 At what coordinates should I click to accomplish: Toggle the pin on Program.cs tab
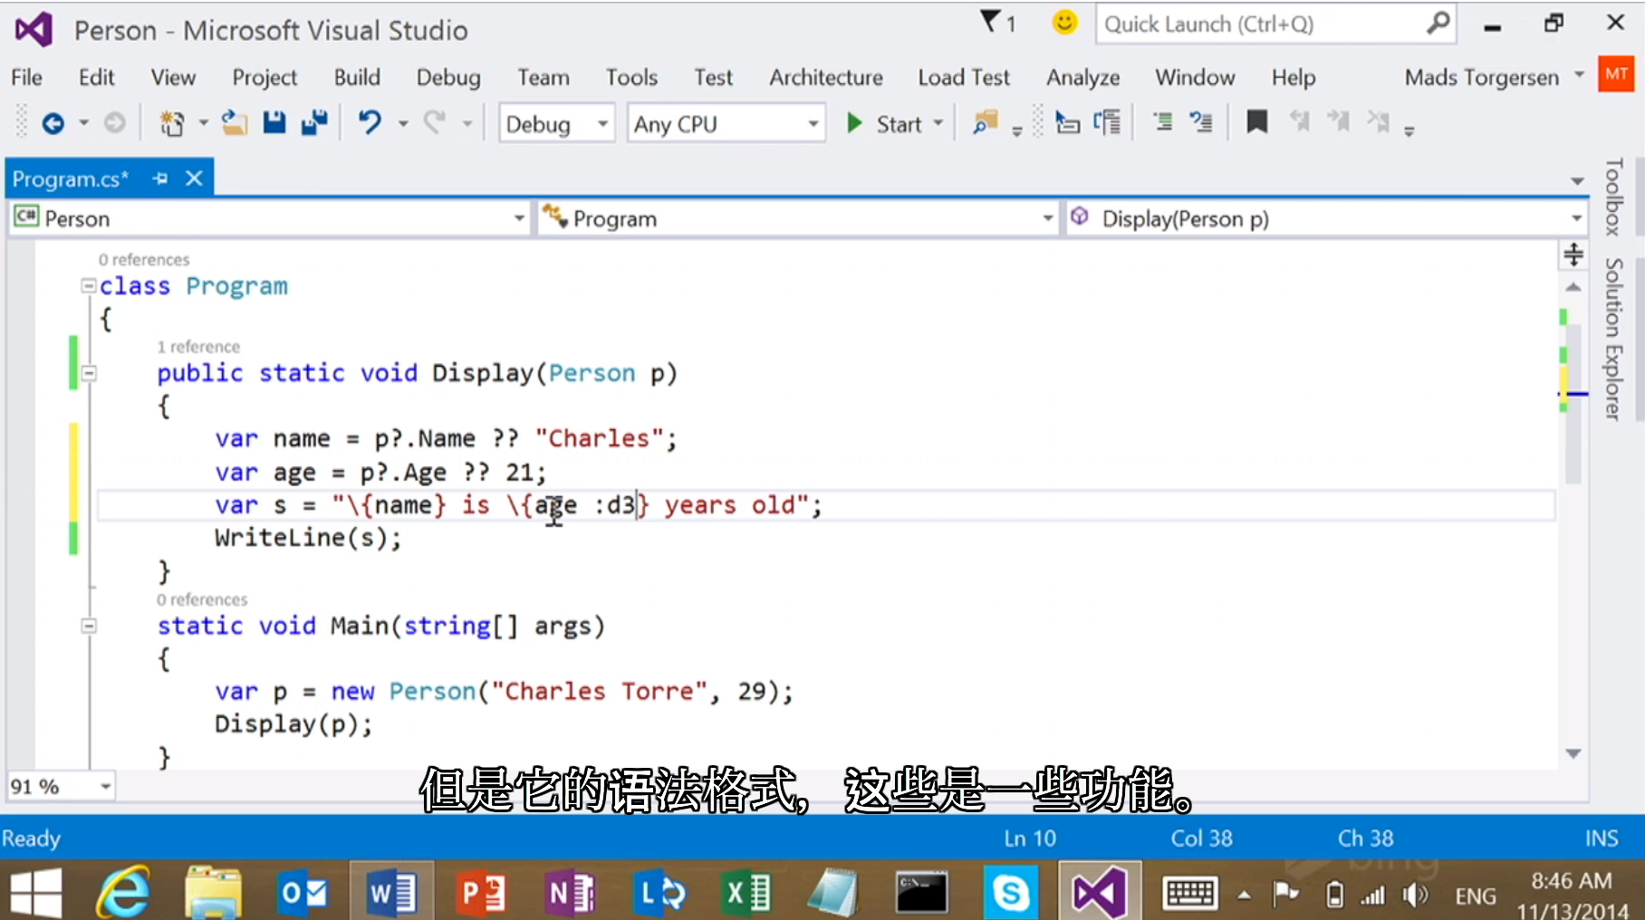point(160,178)
